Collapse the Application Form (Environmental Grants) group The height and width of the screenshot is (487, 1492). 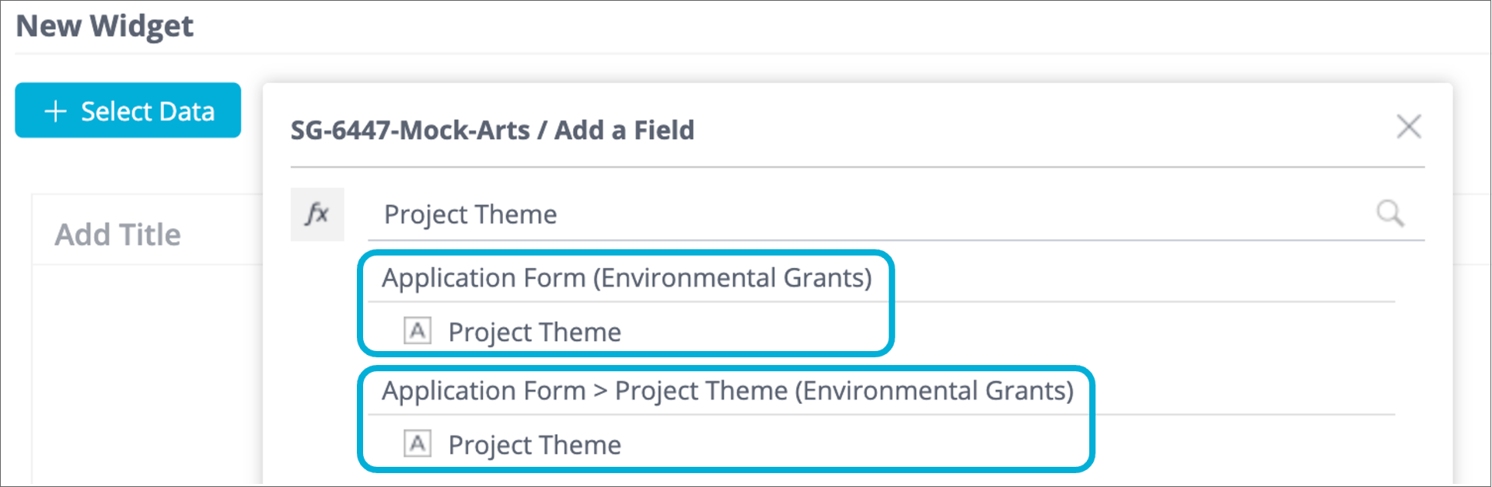click(626, 278)
